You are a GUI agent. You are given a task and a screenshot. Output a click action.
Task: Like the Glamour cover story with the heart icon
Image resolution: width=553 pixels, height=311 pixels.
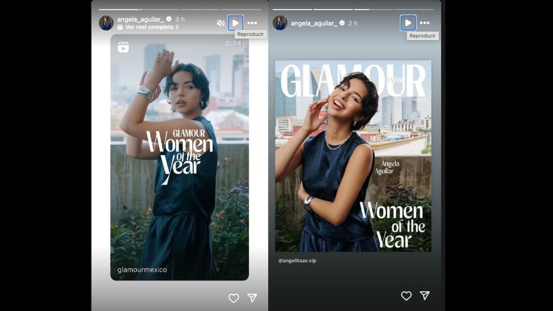coord(407,296)
